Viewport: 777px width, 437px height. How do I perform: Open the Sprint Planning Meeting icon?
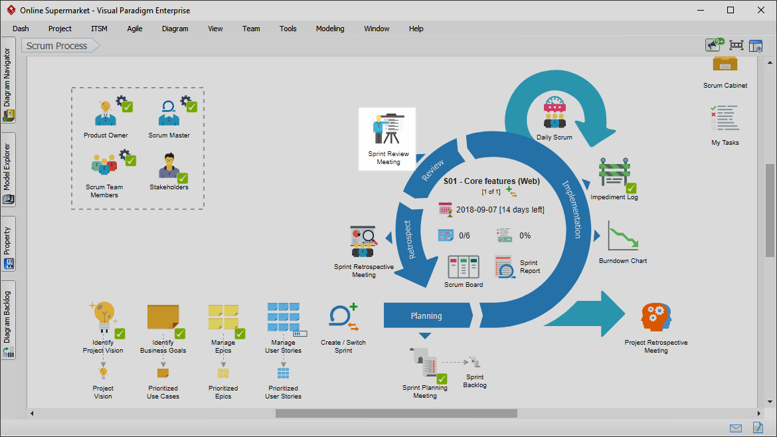click(424, 363)
